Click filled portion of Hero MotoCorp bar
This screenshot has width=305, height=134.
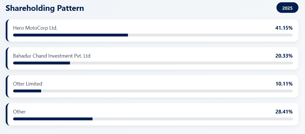click(x=70, y=35)
